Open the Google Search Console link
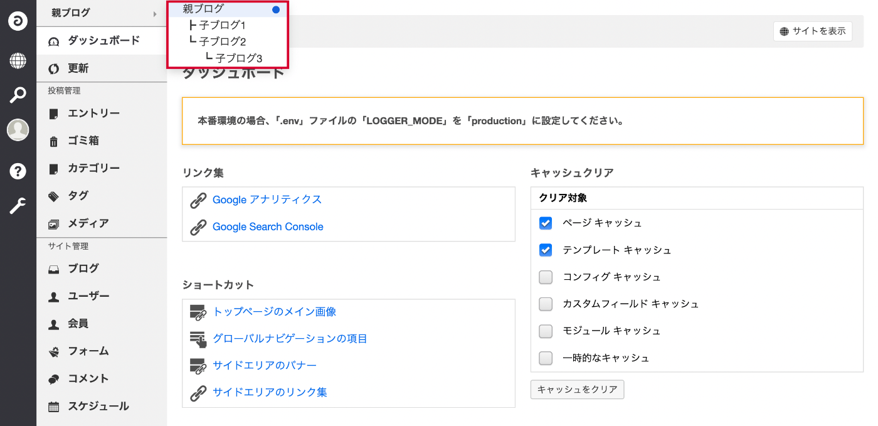 tap(268, 227)
